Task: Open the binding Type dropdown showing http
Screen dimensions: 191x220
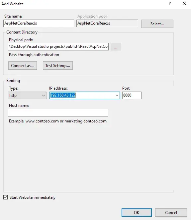Action: pos(27,96)
